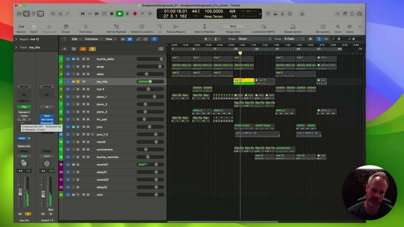This screenshot has height=227, width=404.
Task: Go to beginning transport button
Action: click(83, 14)
